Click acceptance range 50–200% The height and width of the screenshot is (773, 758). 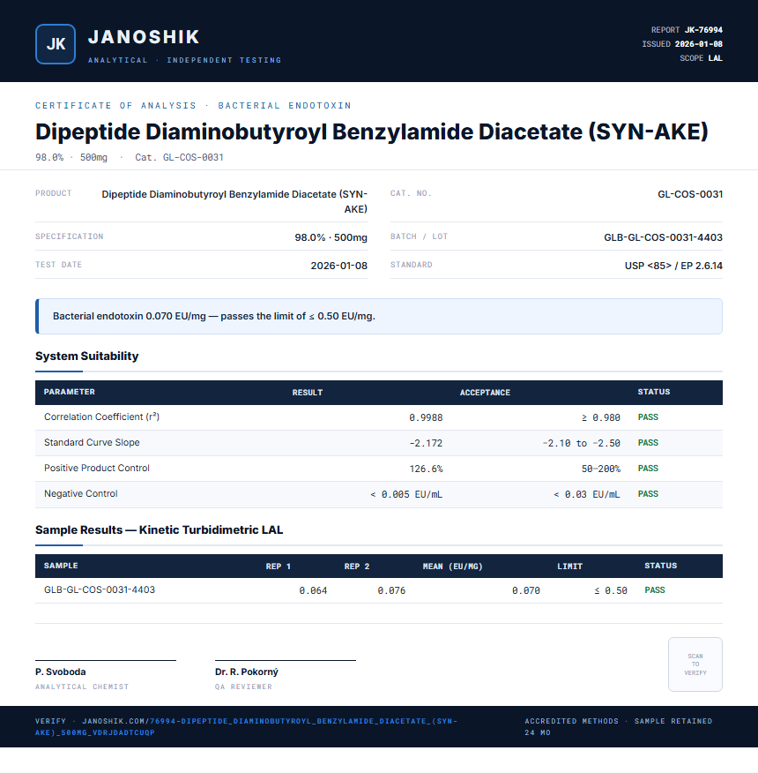(x=600, y=469)
